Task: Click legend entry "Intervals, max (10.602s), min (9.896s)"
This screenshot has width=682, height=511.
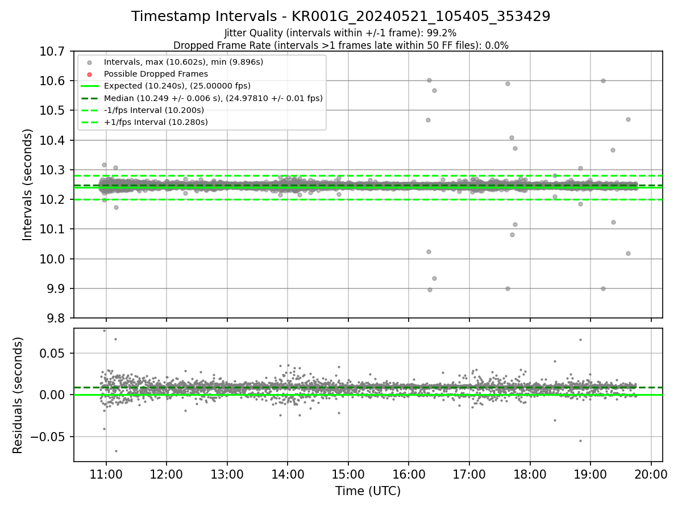Action: 184,62
